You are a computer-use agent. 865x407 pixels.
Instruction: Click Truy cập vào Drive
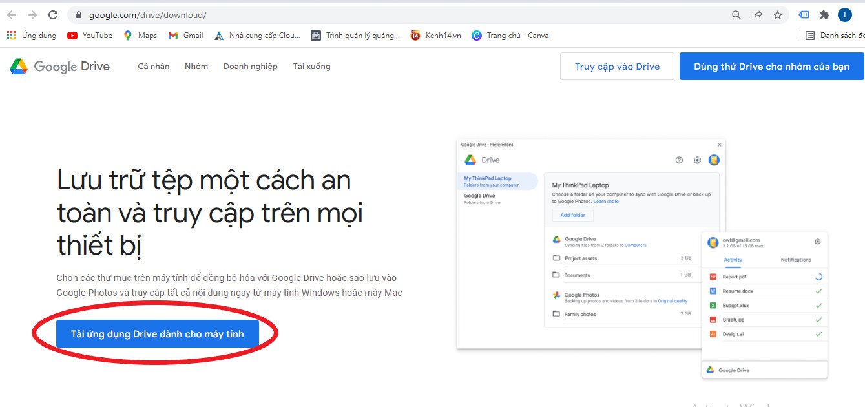tap(617, 66)
